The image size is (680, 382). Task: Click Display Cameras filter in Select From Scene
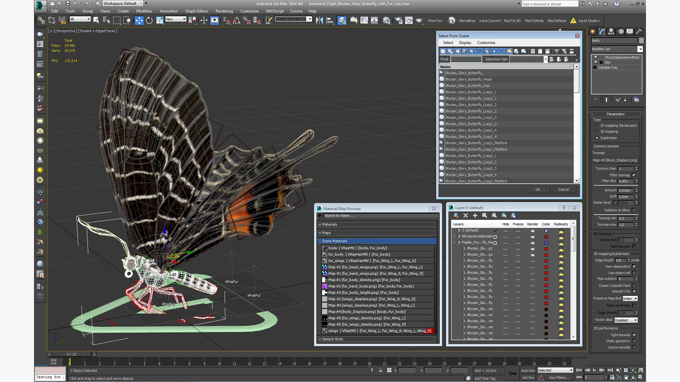465,51
